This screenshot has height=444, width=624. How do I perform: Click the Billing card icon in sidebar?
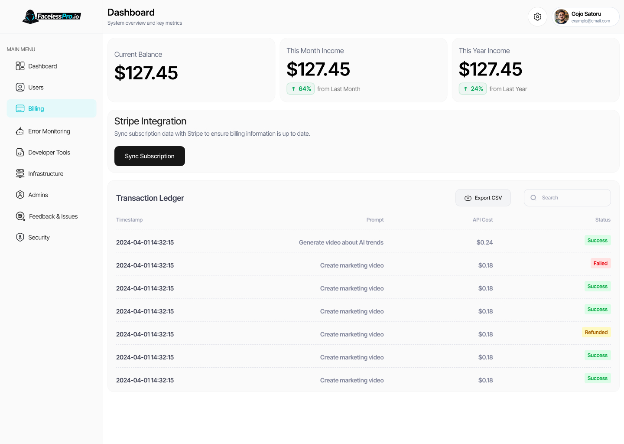(x=20, y=108)
